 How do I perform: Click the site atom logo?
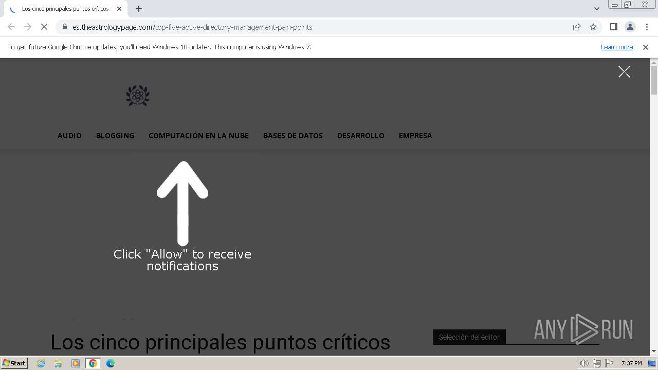138,96
